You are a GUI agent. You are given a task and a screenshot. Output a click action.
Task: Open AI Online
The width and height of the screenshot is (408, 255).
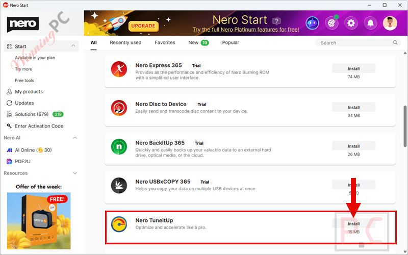click(x=33, y=150)
